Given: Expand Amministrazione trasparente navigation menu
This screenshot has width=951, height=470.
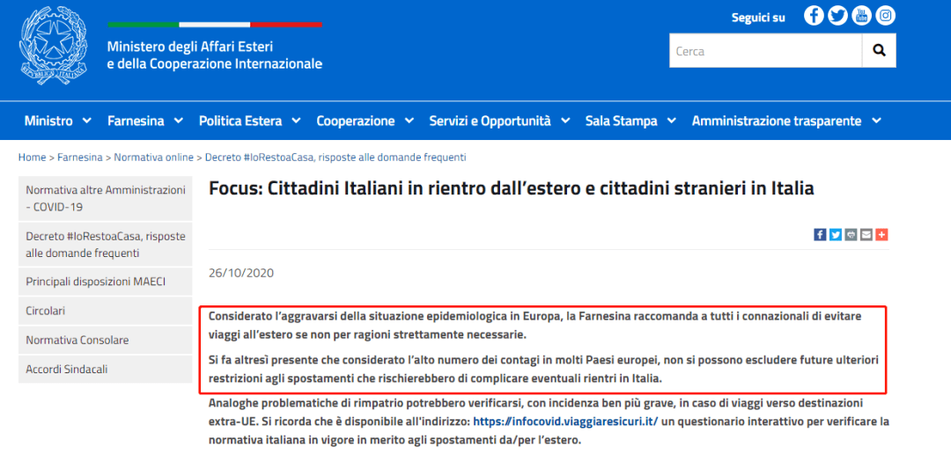Looking at the screenshot, I should click(786, 121).
